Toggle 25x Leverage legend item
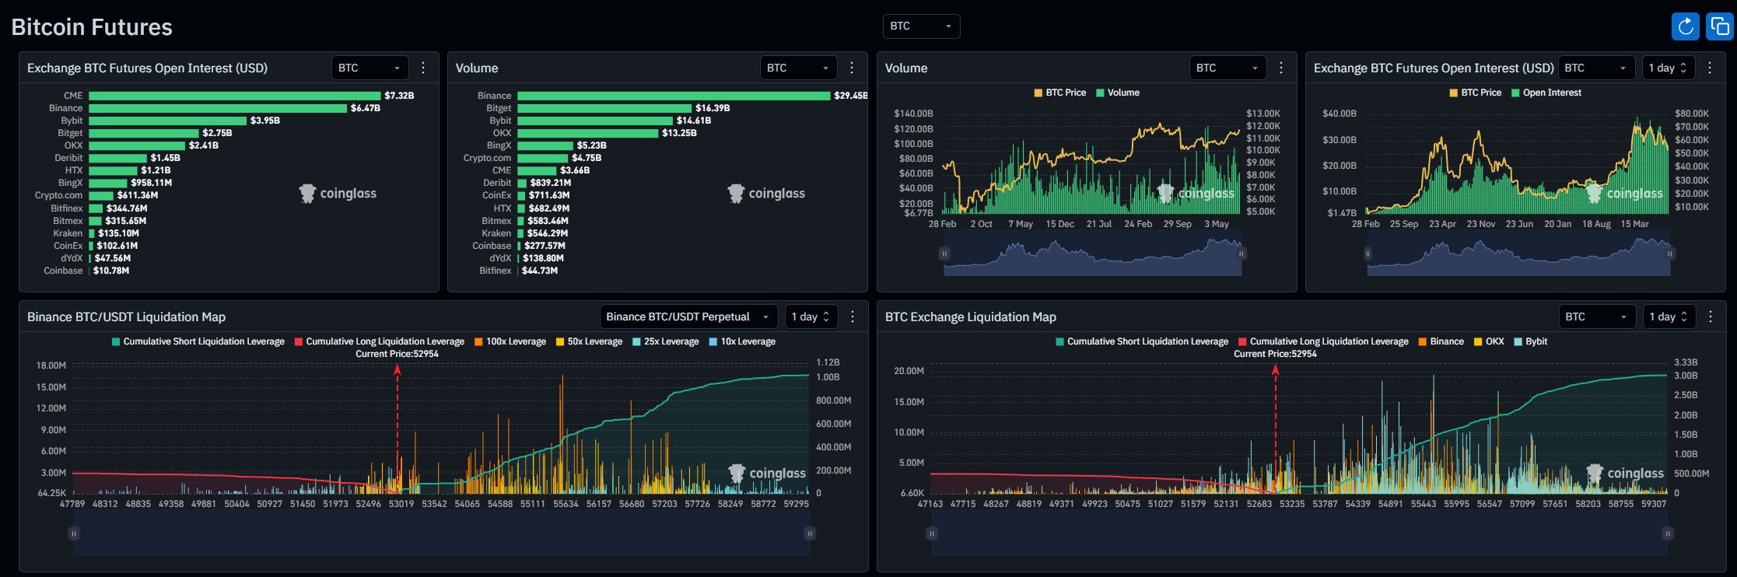 click(665, 341)
